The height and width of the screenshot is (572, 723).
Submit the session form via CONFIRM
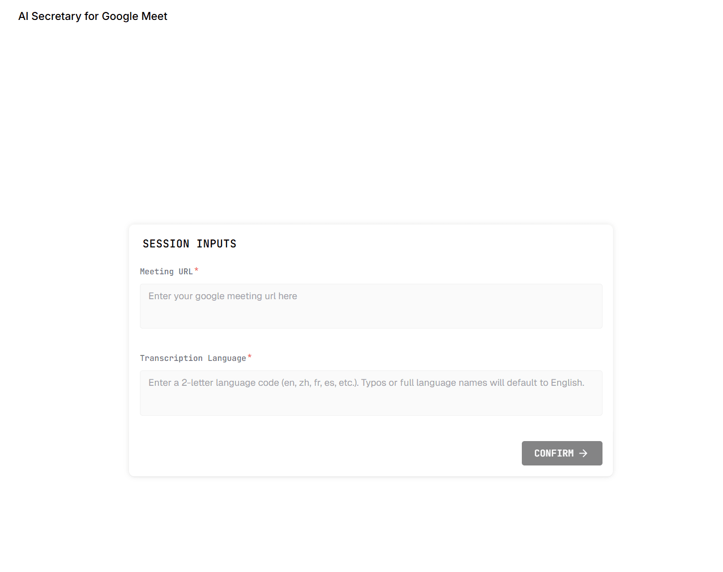click(562, 453)
